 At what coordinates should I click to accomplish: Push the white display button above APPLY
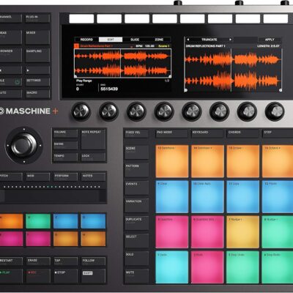tap(275, 18)
